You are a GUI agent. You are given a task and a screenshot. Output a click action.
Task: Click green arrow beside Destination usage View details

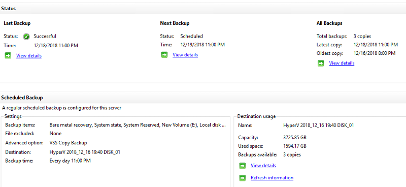pyautogui.click(x=243, y=166)
